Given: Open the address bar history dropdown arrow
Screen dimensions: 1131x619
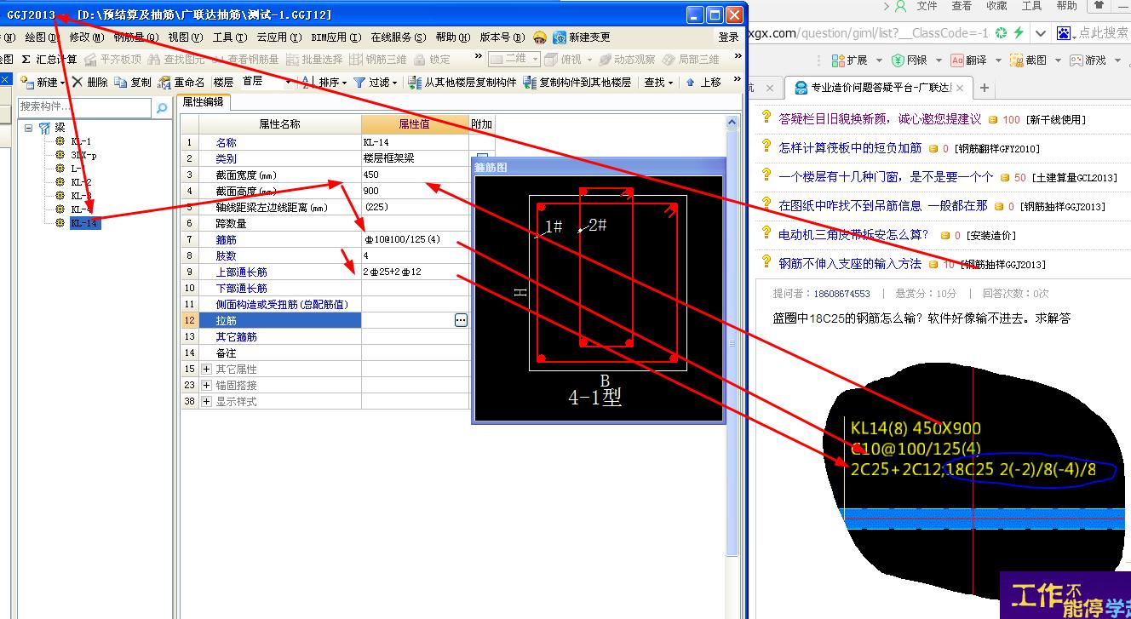Looking at the screenshot, I should 1041,33.
